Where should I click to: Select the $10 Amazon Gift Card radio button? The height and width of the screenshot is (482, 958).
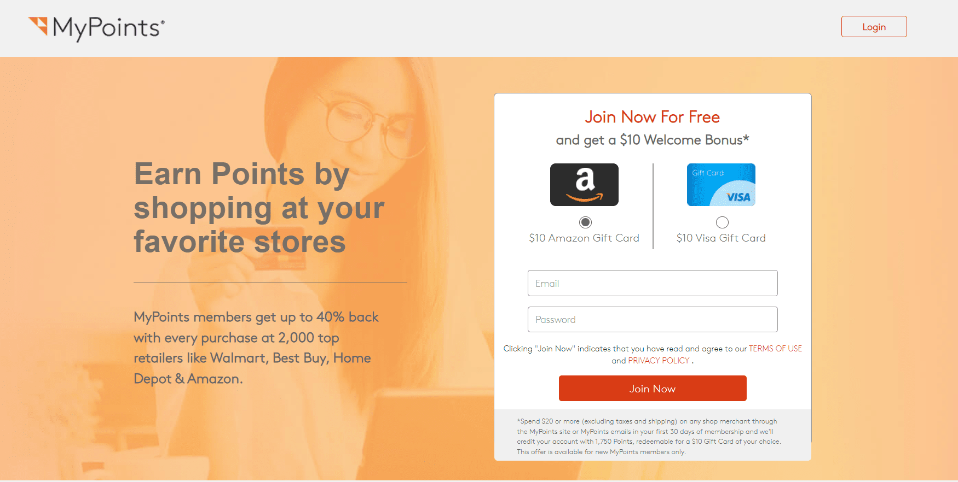click(585, 222)
